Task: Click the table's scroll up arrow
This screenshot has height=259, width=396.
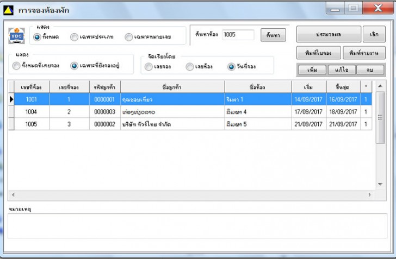Action: pos(380,86)
